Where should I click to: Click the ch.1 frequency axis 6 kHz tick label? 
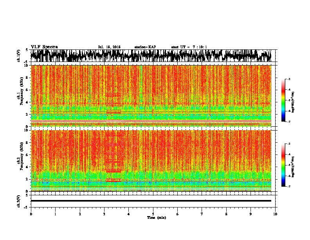click(27, 90)
